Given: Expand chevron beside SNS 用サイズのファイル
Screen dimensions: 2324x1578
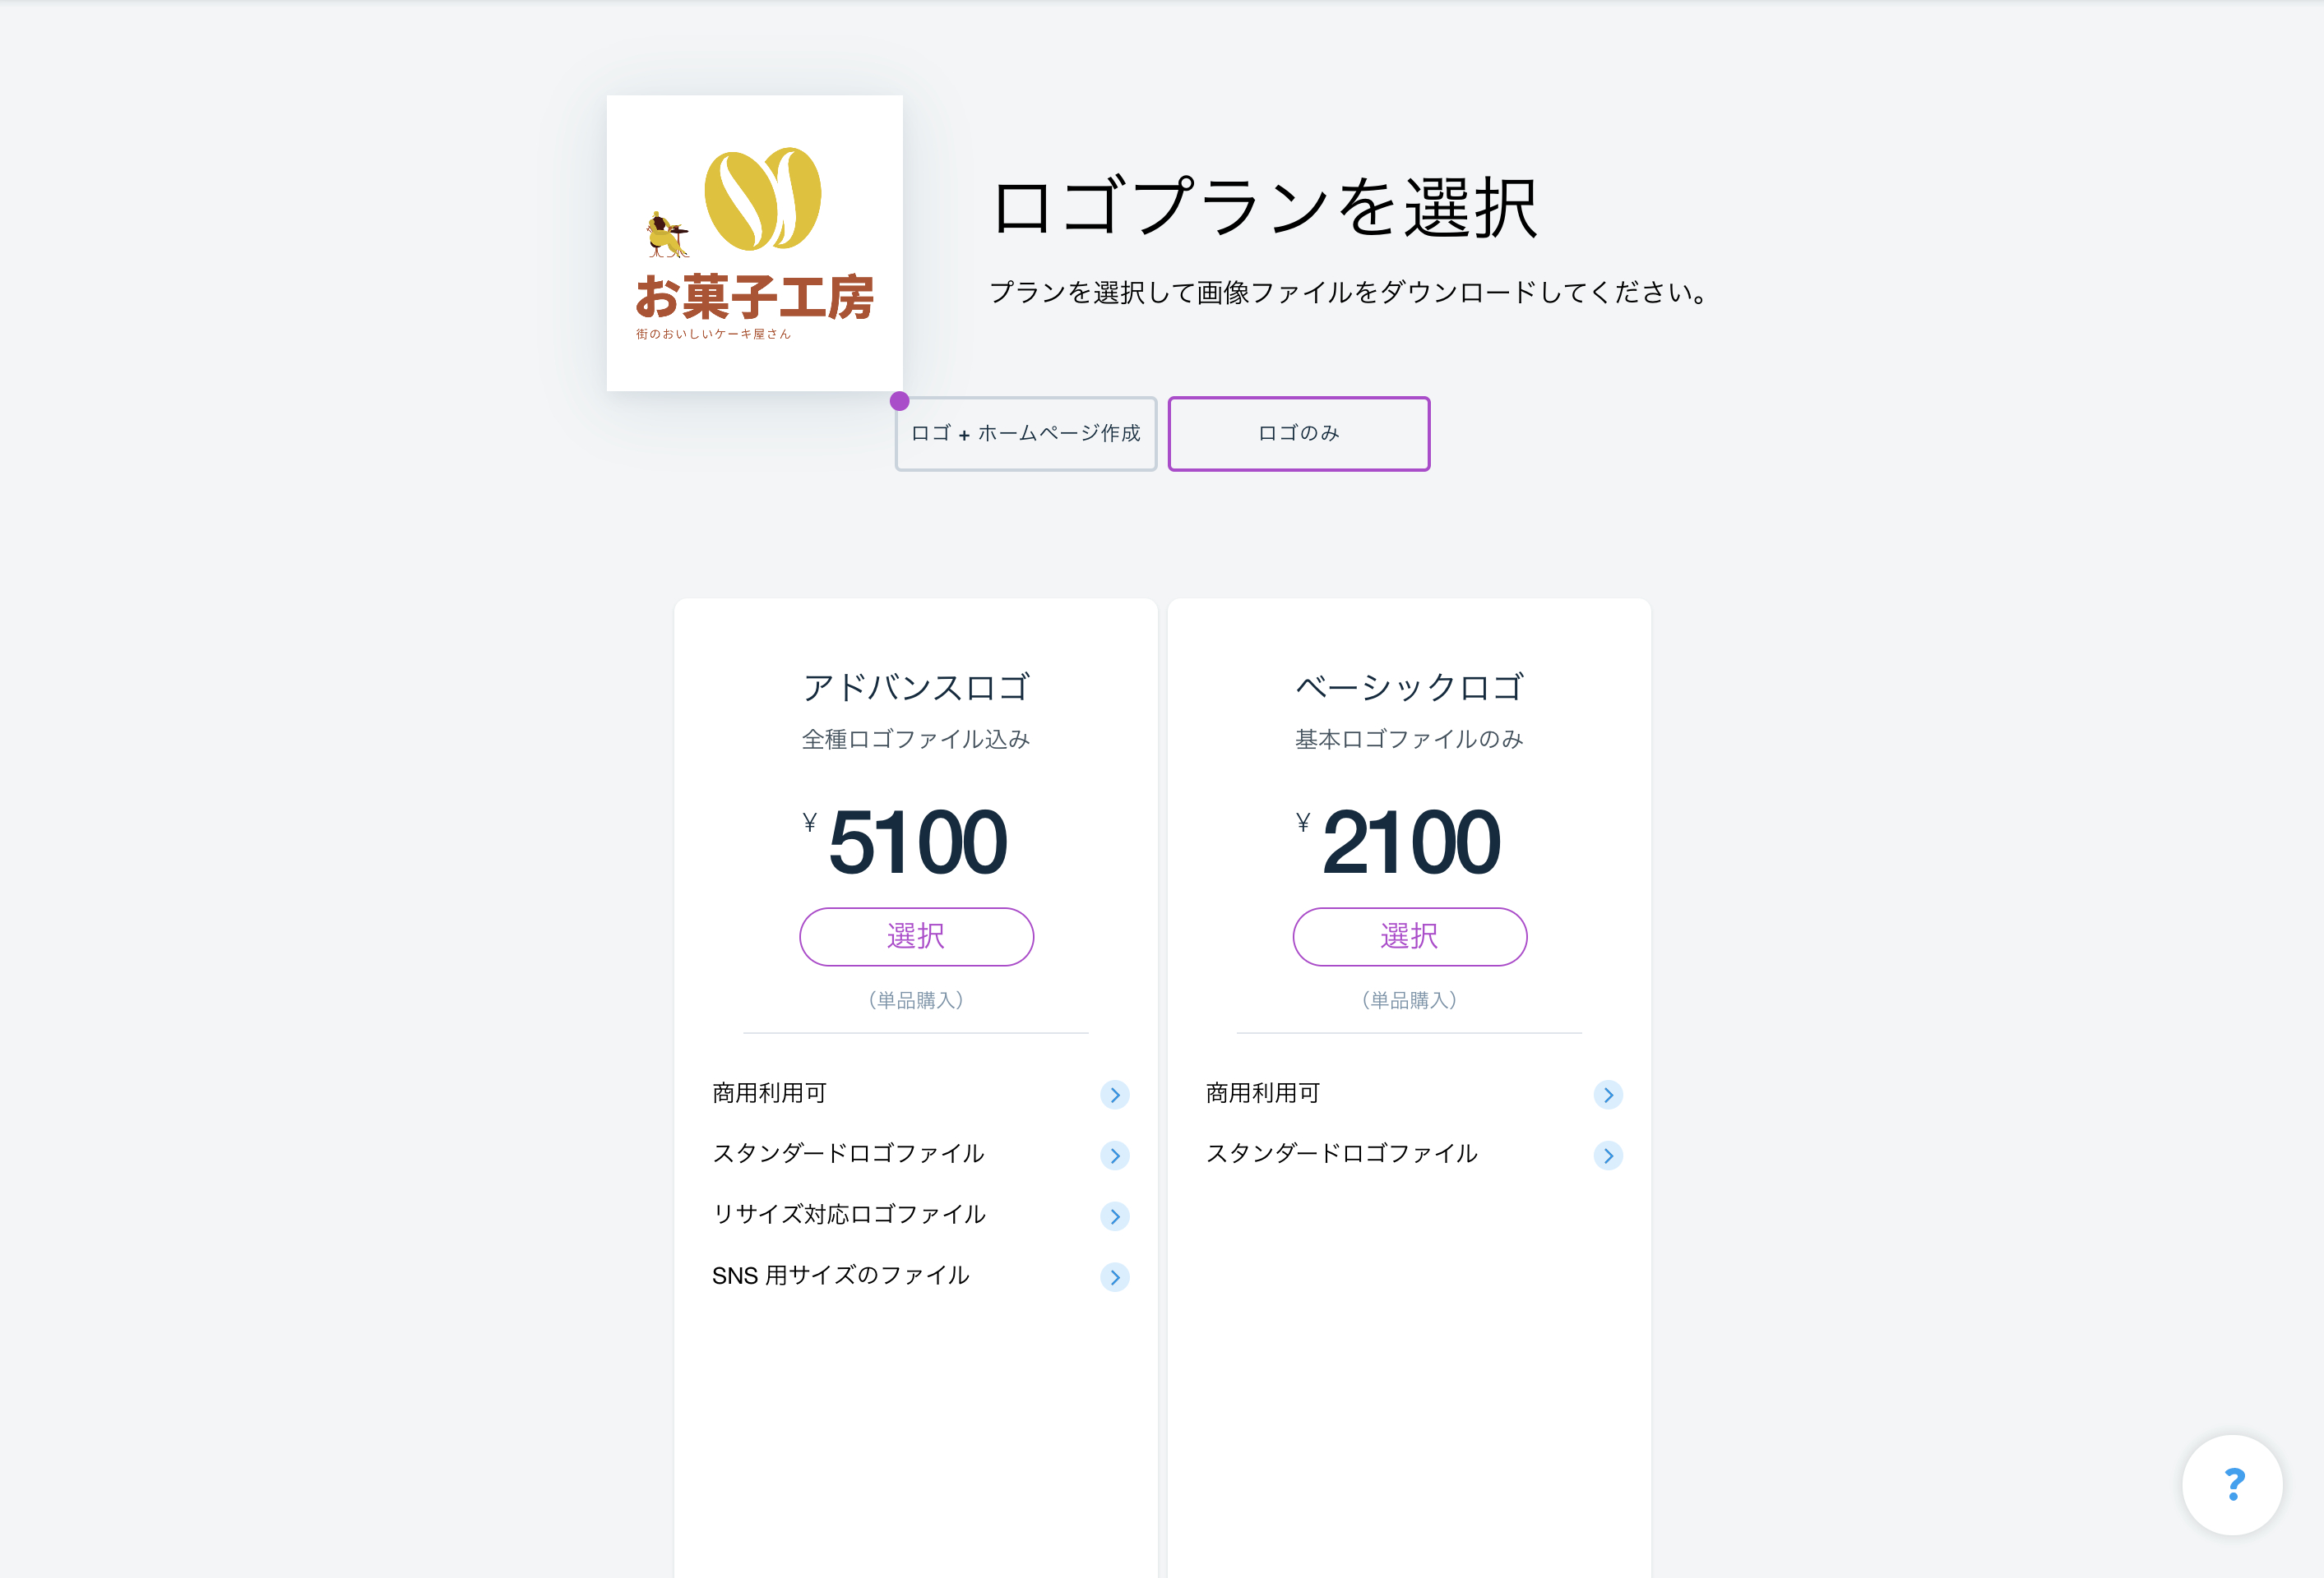Looking at the screenshot, I should (1114, 1277).
